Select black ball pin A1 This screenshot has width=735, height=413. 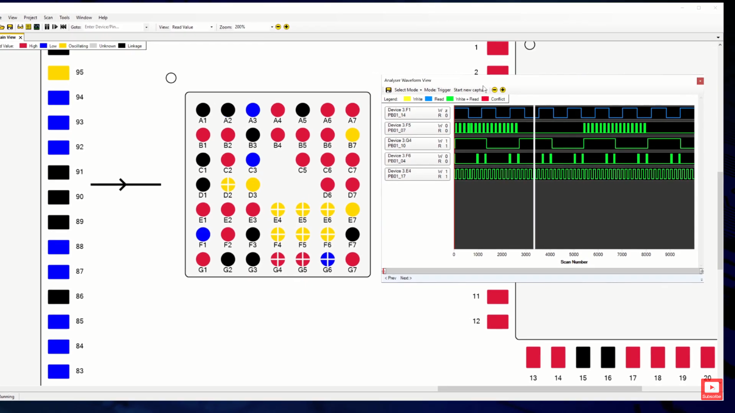[x=203, y=110]
